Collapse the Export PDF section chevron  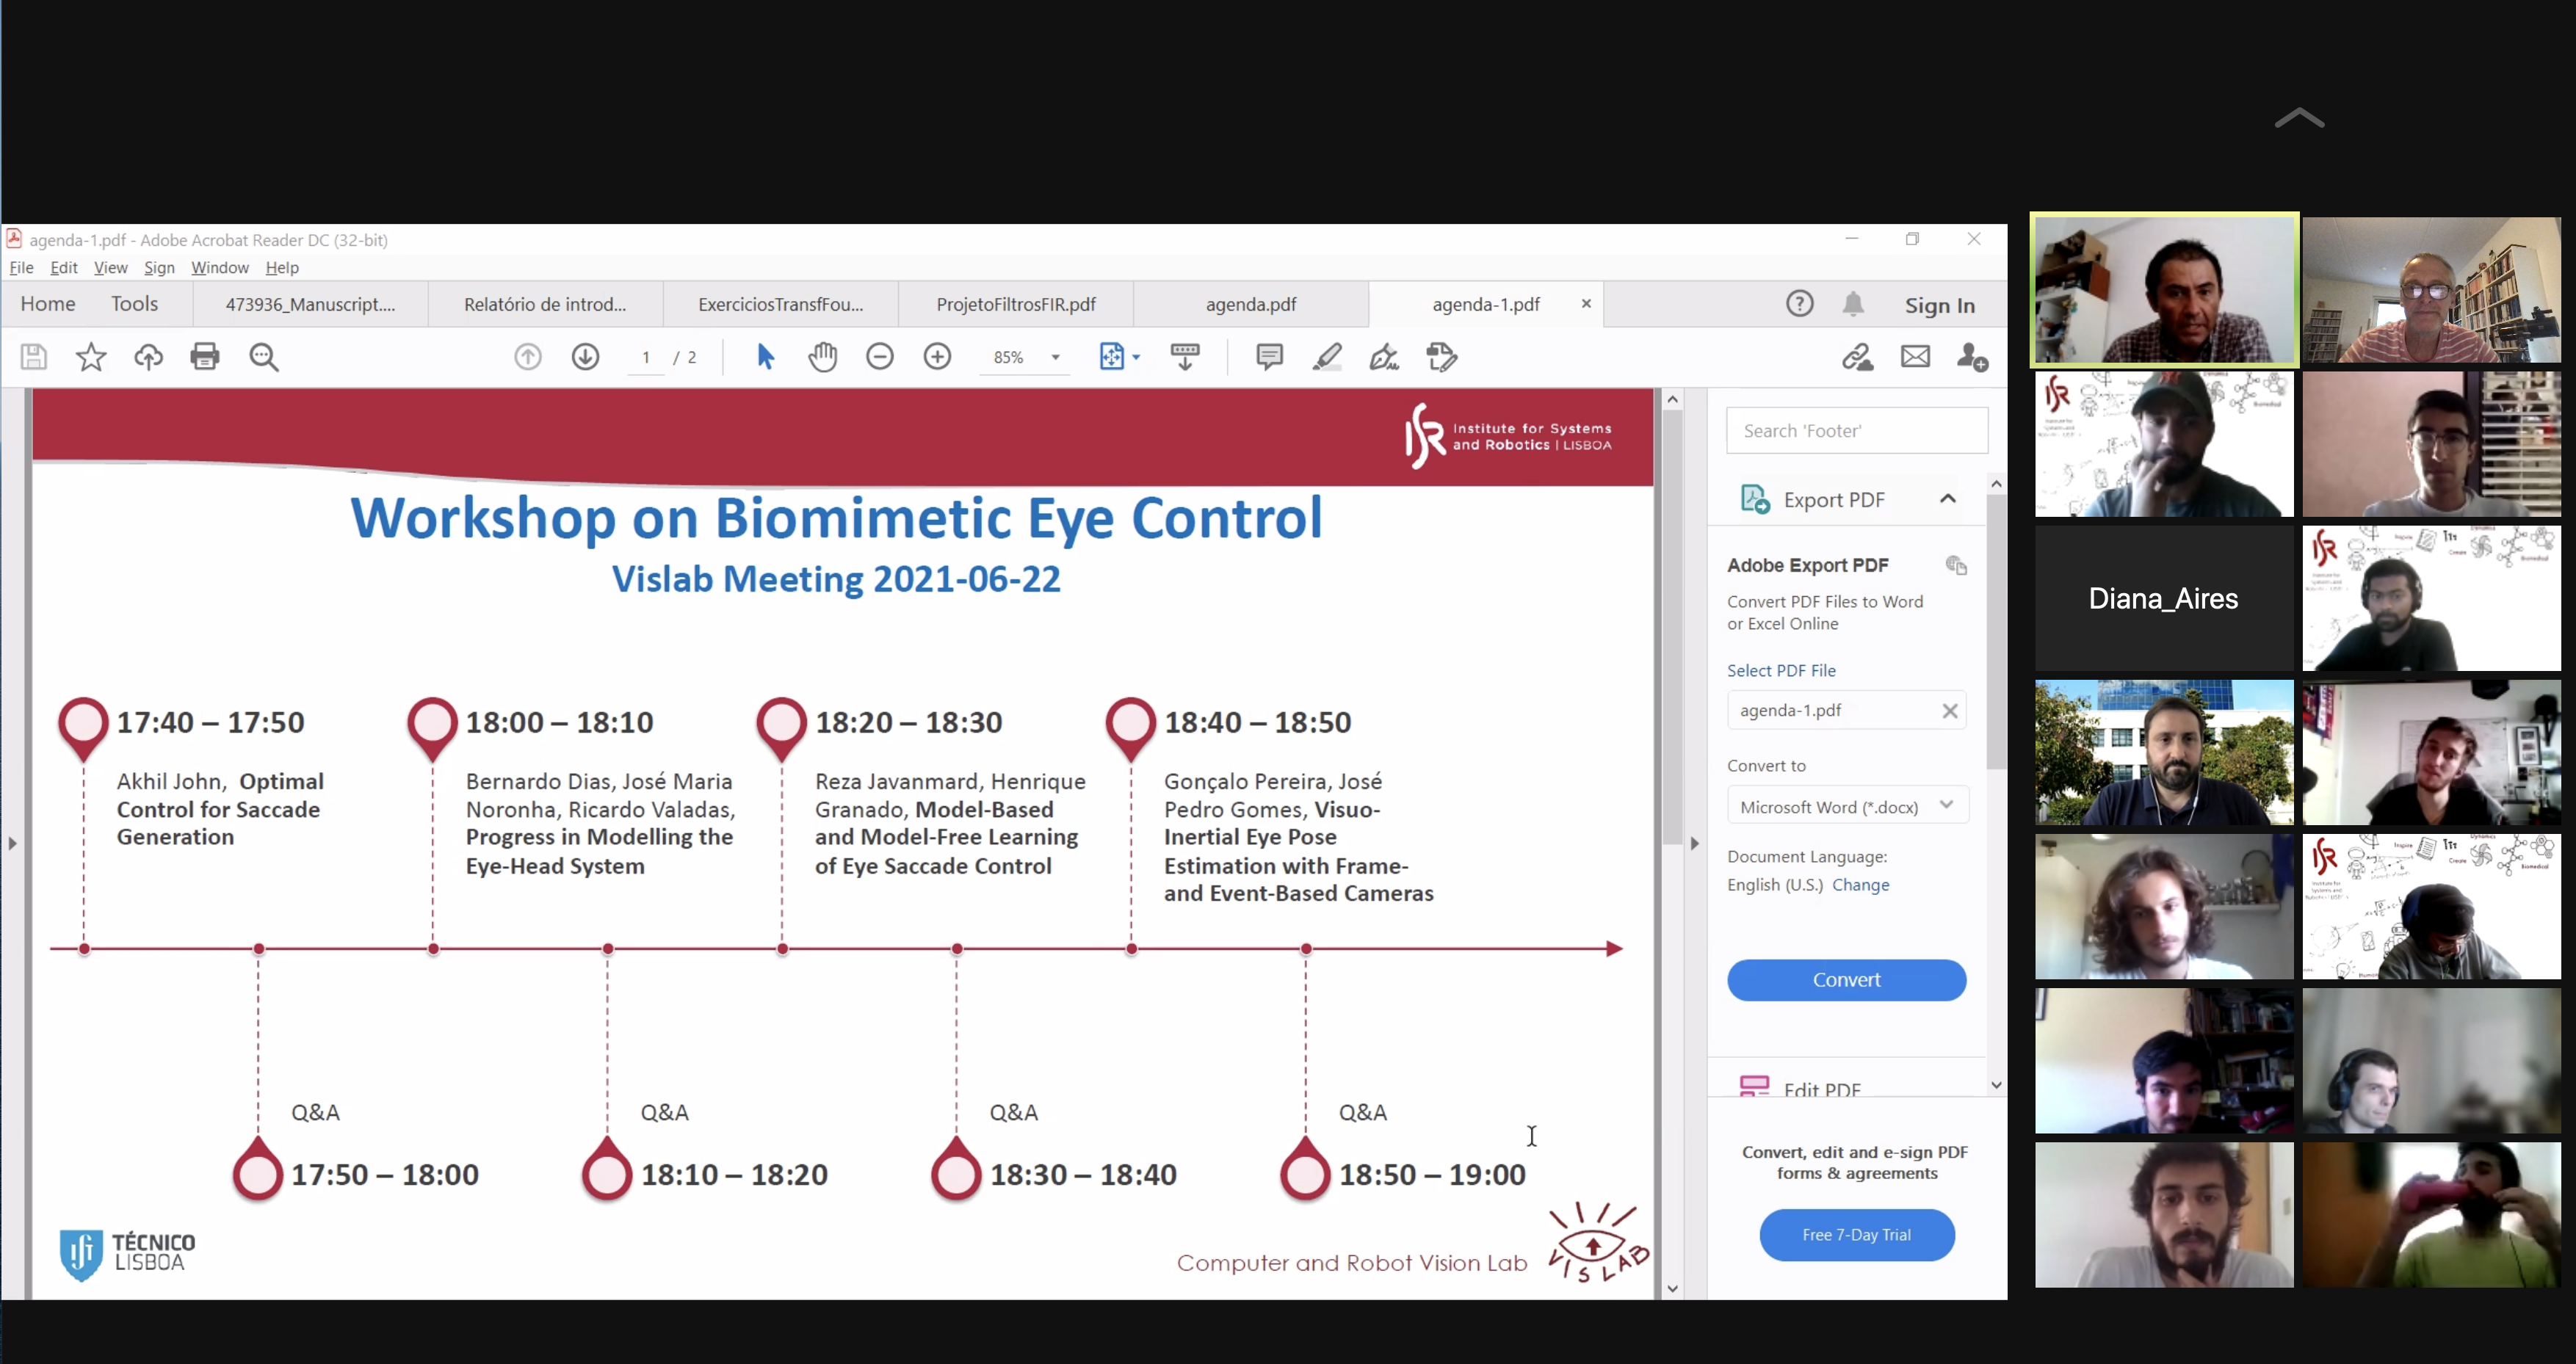pyautogui.click(x=1947, y=499)
